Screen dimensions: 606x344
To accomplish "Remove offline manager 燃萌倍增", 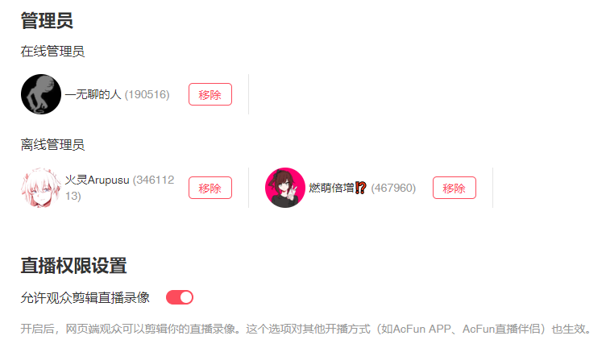I will coord(454,188).
